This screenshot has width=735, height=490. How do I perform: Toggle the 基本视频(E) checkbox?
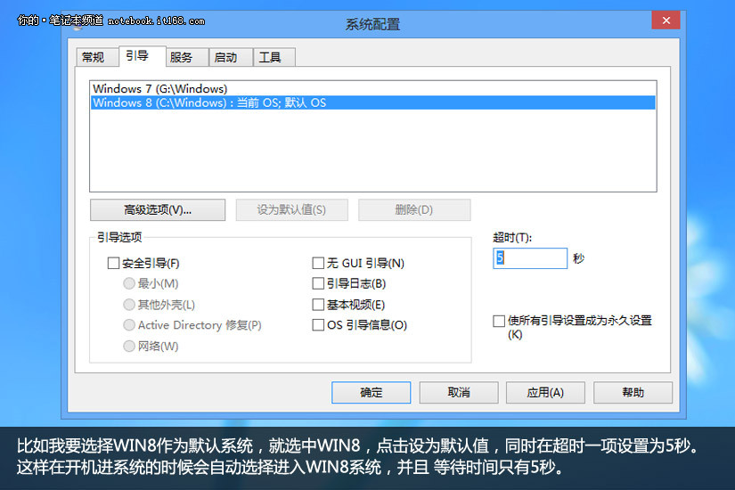tap(318, 305)
